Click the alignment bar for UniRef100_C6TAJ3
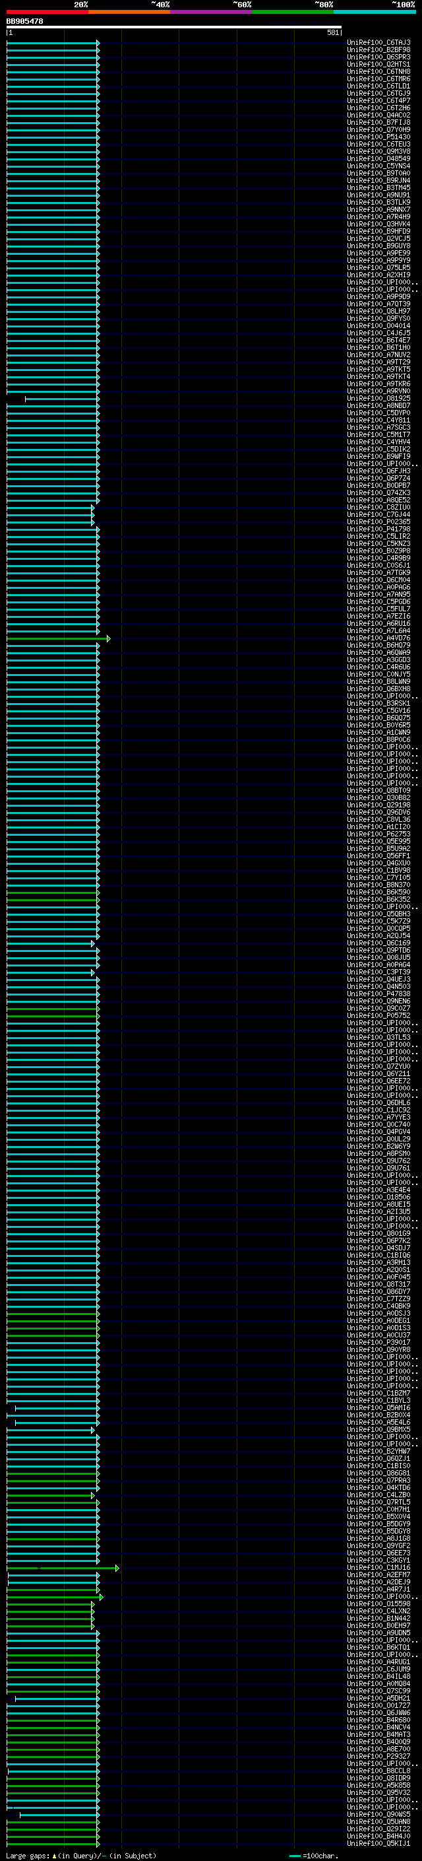This screenshot has height=1861, width=422. pyautogui.click(x=53, y=43)
